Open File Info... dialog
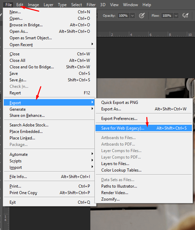 [50, 177]
